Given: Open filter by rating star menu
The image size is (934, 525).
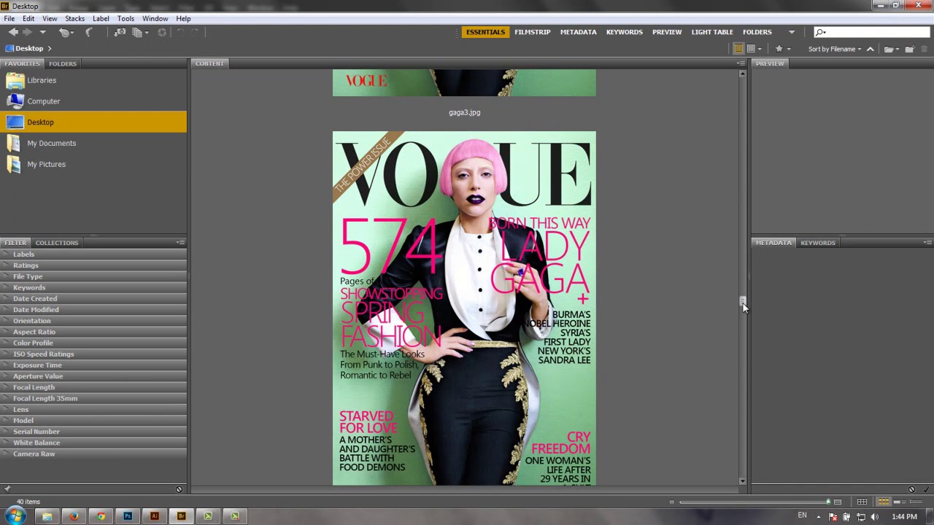Looking at the screenshot, I should (782, 49).
